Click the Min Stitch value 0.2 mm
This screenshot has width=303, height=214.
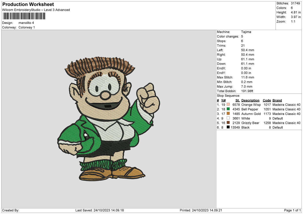(247, 82)
